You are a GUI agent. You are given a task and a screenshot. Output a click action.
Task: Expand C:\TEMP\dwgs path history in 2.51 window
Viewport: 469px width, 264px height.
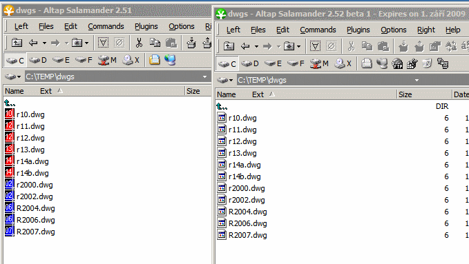(205, 77)
